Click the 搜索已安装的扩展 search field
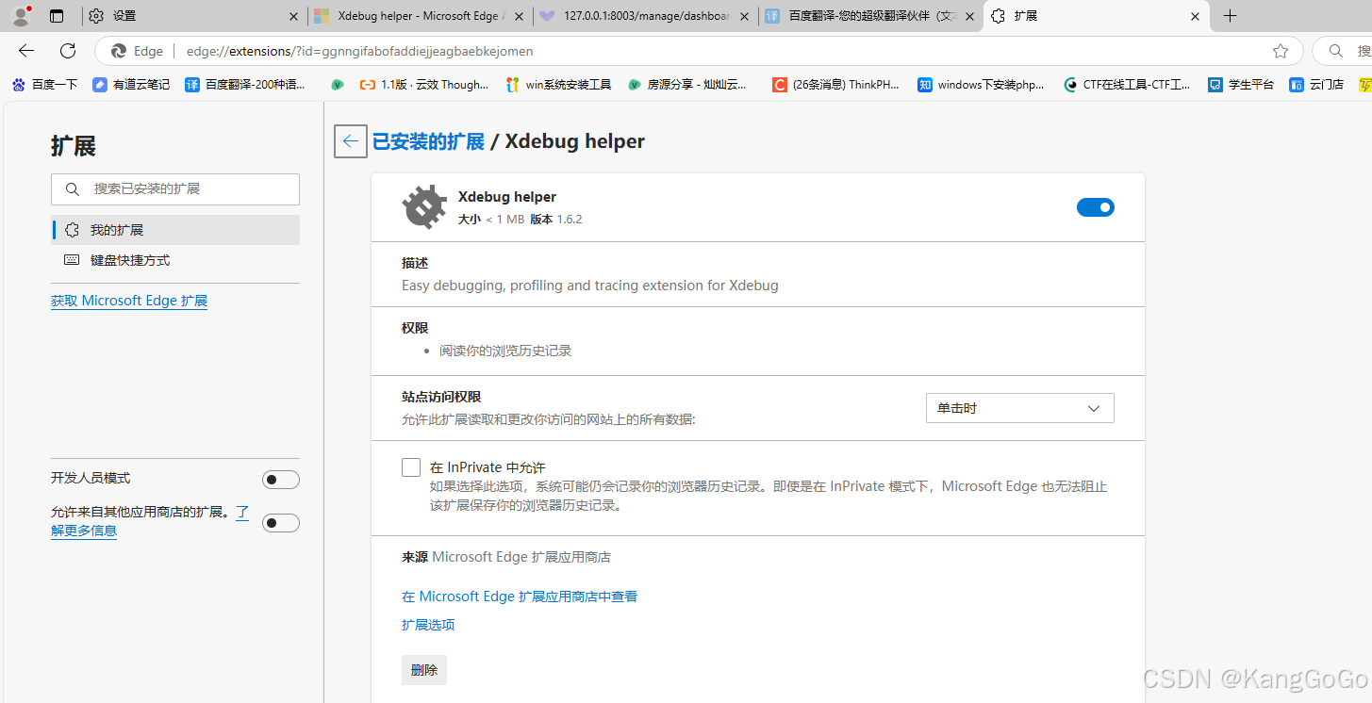Image resolution: width=1372 pixels, height=703 pixels. pos(175,189)
